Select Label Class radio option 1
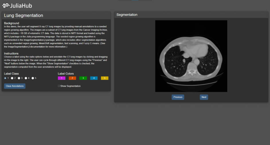 [5, 78]
